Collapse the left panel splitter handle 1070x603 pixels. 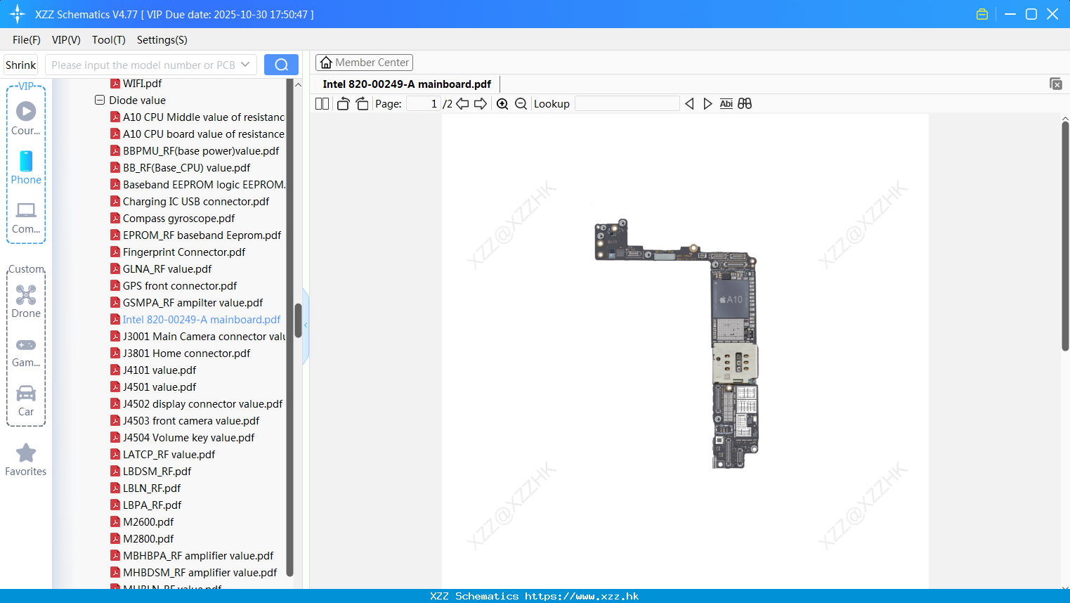coord(306,325)
